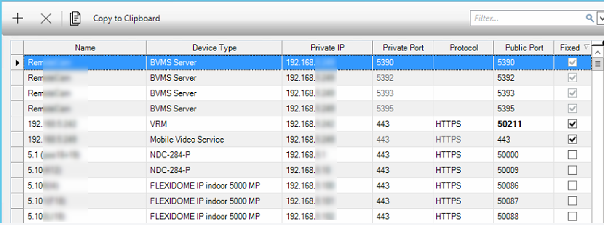The image size is (604, 225).
Task: Click the sort arrow in Fixed column header
Action: tap(586, 48)
